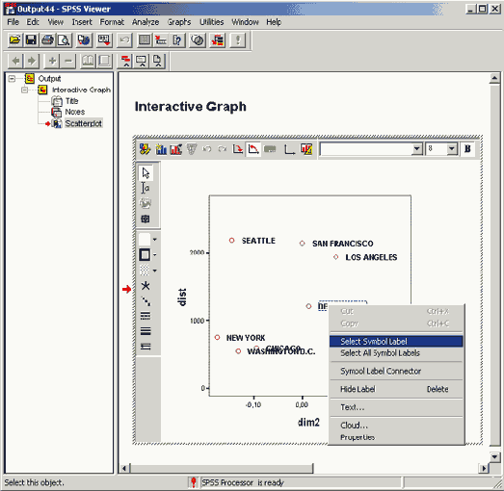Viewport: 504px width, 491px height.
Task: Click the SEATTLE data point label
Action: pyautogui.click(x=258, y=241)
